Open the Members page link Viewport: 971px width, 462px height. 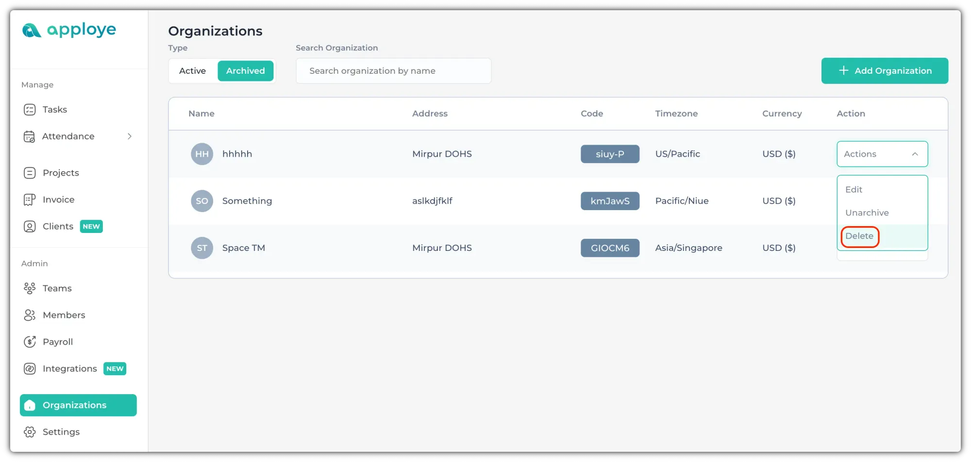coord(64,315)
